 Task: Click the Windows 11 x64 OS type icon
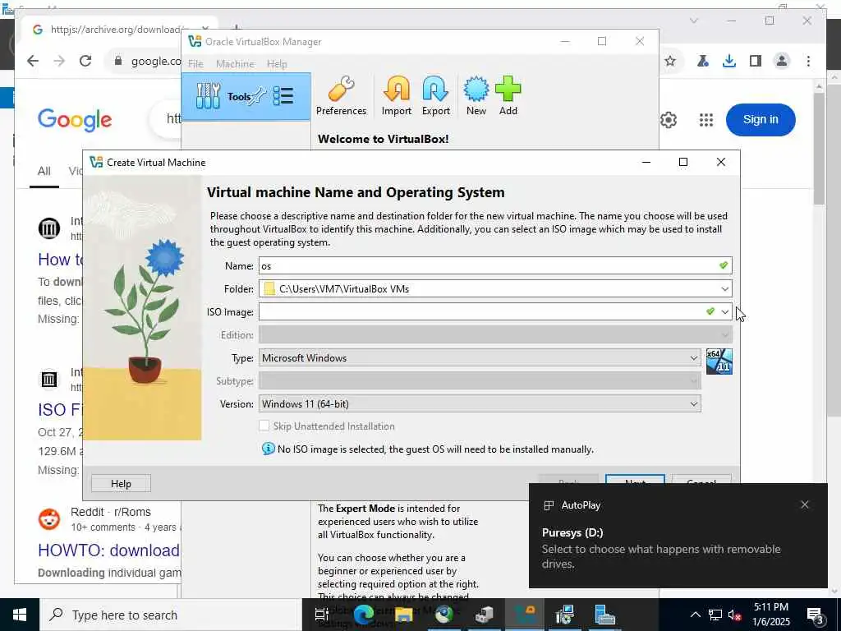tap(719, 362)
